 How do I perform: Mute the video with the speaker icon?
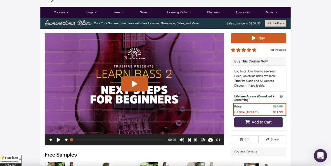[x=182, y=140]
